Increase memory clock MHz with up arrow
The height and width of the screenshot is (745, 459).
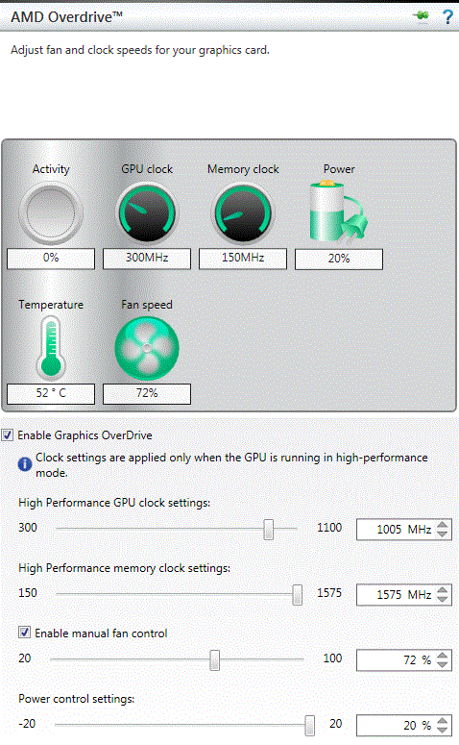[443, 590]
